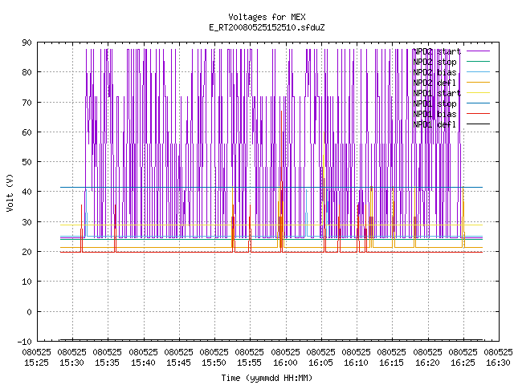
Task: Click the chart title "Voltages for MEX"
Action: click(x=267, y=17)
